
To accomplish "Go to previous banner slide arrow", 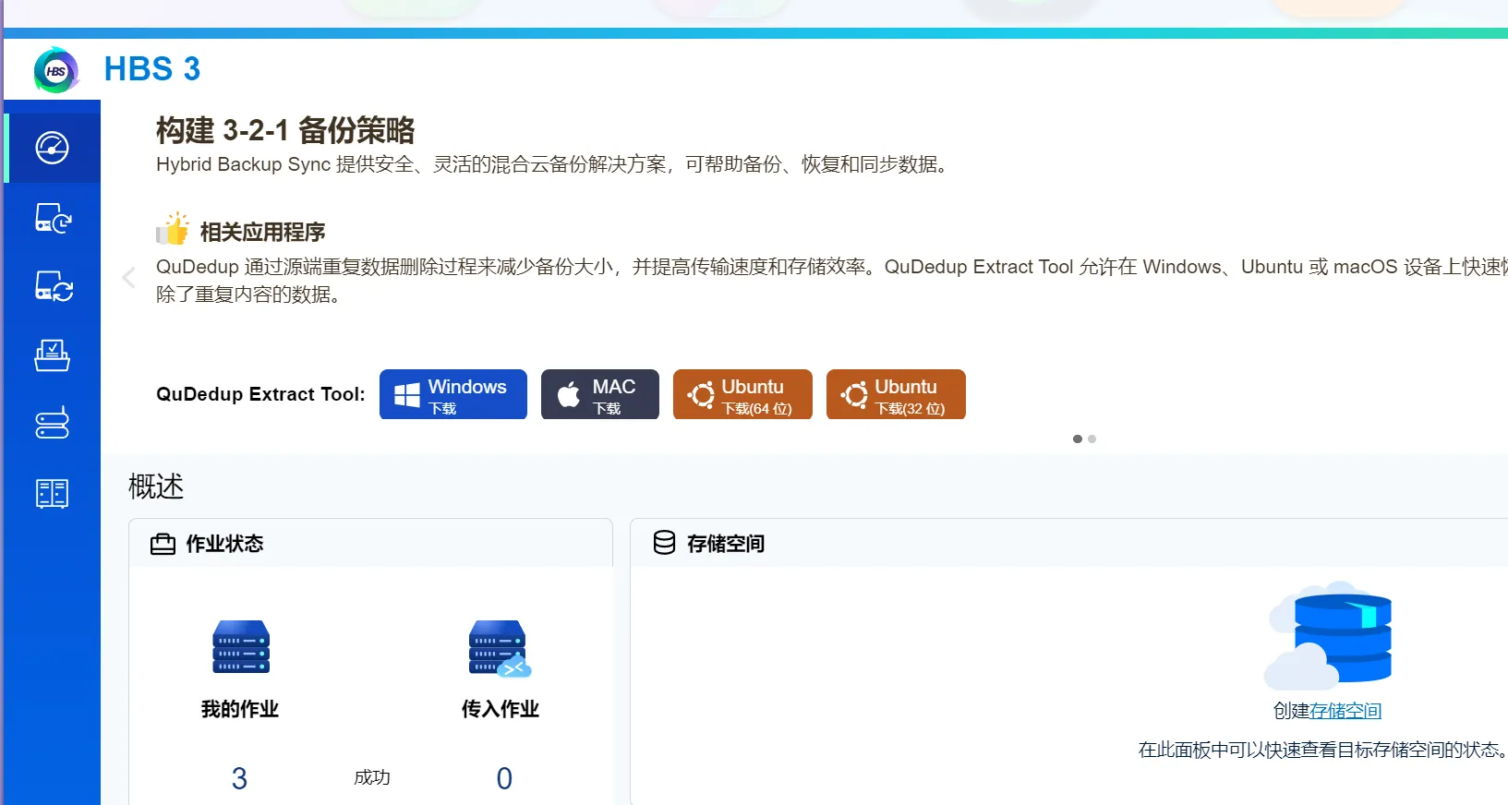I will tap(129, 278).
